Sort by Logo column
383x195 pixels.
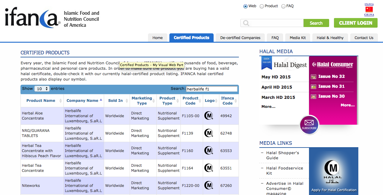(211, 101)
